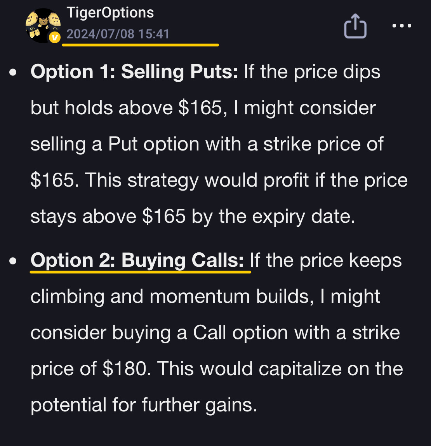Viewport: 431px width, 446px height.
Task: Click the line "climbing and momentum builds, I might"
Action: (x=205, y=297)
